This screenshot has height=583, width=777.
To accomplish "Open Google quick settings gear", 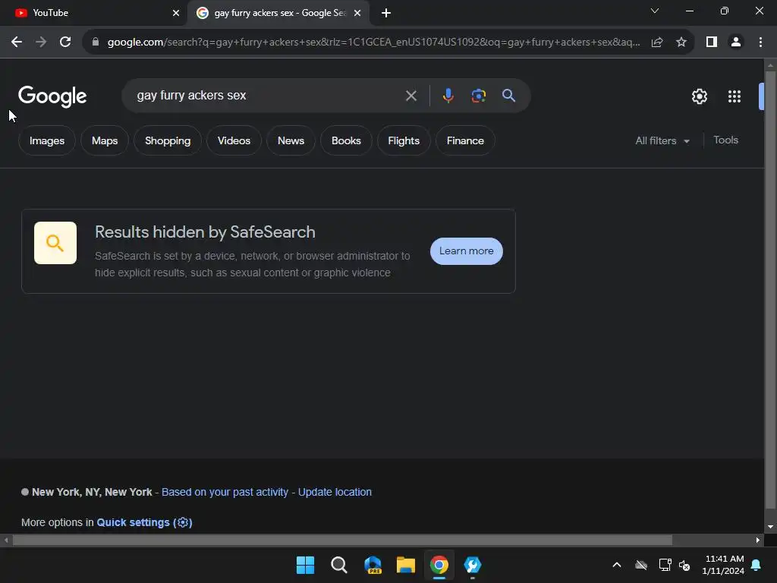I will tap(699, 96).
